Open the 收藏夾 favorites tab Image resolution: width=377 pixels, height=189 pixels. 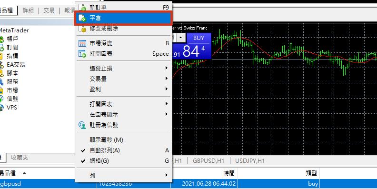point(20,158)
